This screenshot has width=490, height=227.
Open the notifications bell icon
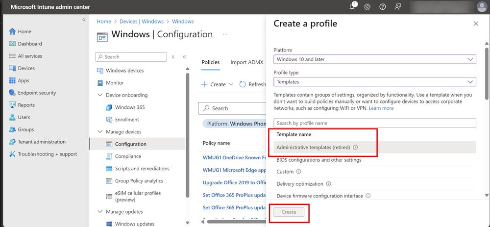coord(352,6)
